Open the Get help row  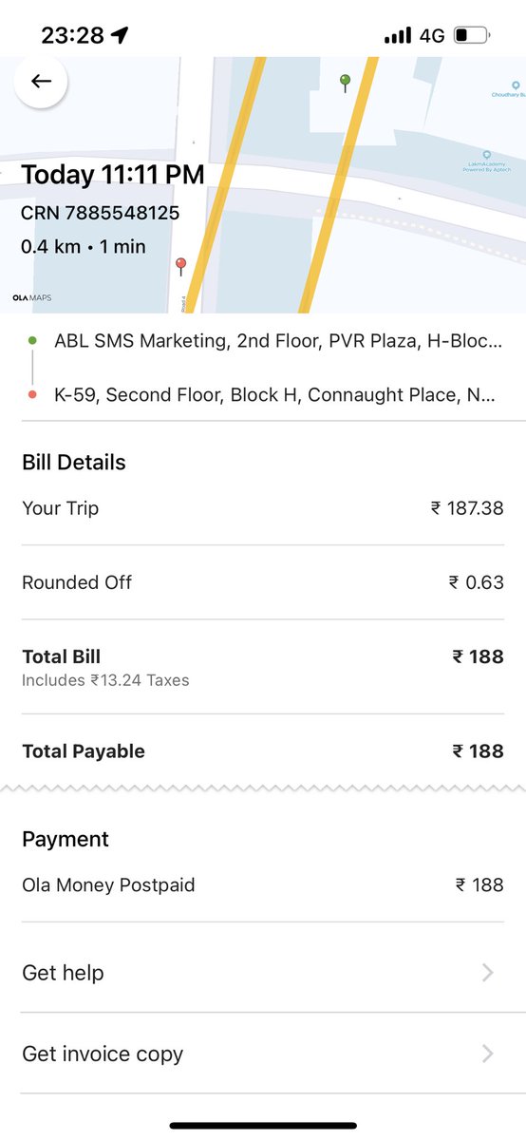point(263,972)
